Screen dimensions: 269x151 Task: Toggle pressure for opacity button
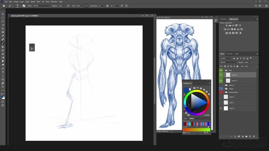(68, 6)
